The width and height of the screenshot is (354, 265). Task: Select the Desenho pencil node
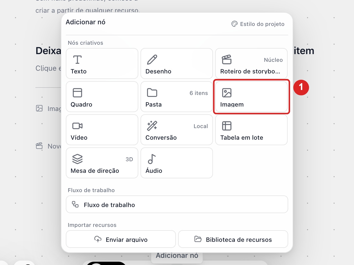coord(177,63)
